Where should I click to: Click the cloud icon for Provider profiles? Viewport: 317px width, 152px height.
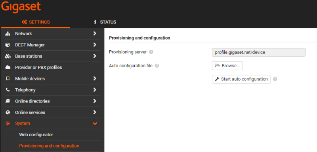point(8,67)
